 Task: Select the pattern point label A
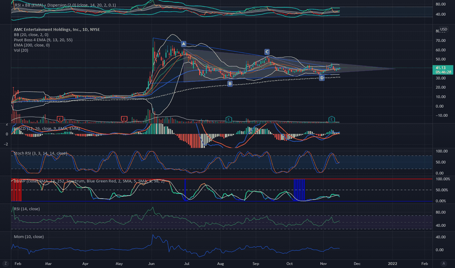tap(184, 44)
